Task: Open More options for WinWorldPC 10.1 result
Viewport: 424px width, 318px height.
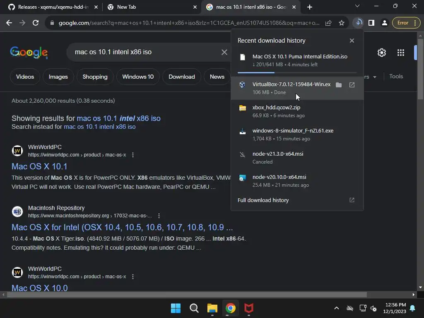Action: (133, 155)
